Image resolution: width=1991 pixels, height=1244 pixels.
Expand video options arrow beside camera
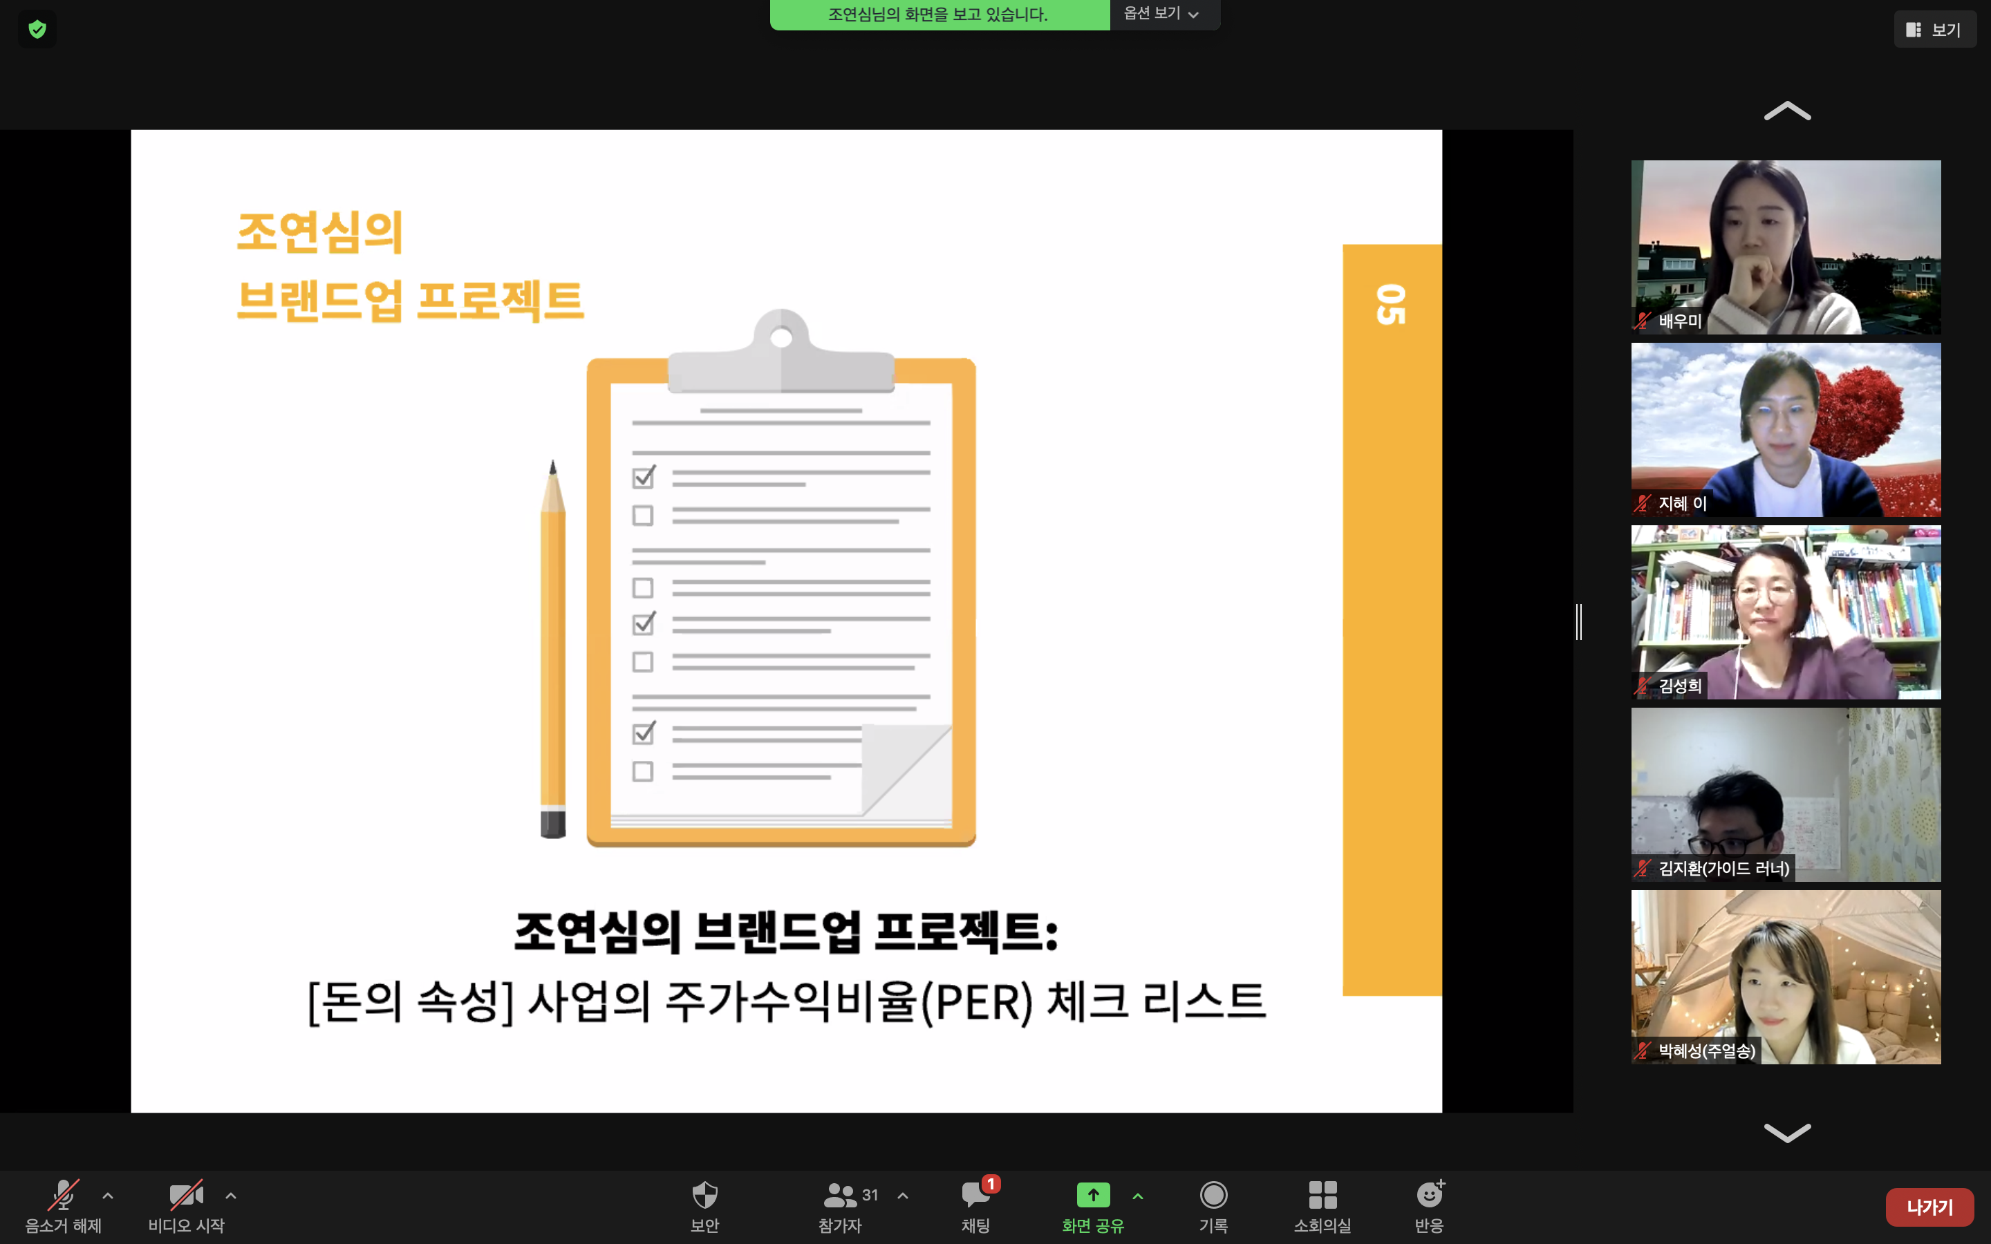click(231, 1196)
